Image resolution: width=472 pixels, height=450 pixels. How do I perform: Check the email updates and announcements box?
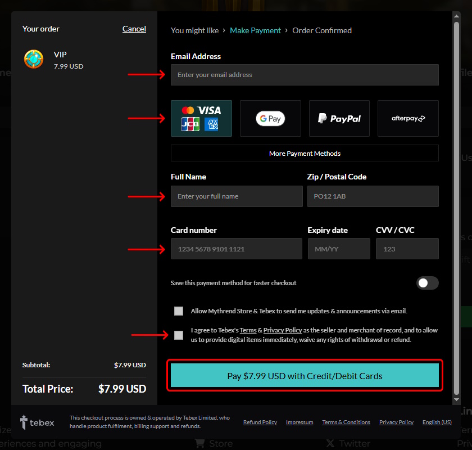pos(179,310)
